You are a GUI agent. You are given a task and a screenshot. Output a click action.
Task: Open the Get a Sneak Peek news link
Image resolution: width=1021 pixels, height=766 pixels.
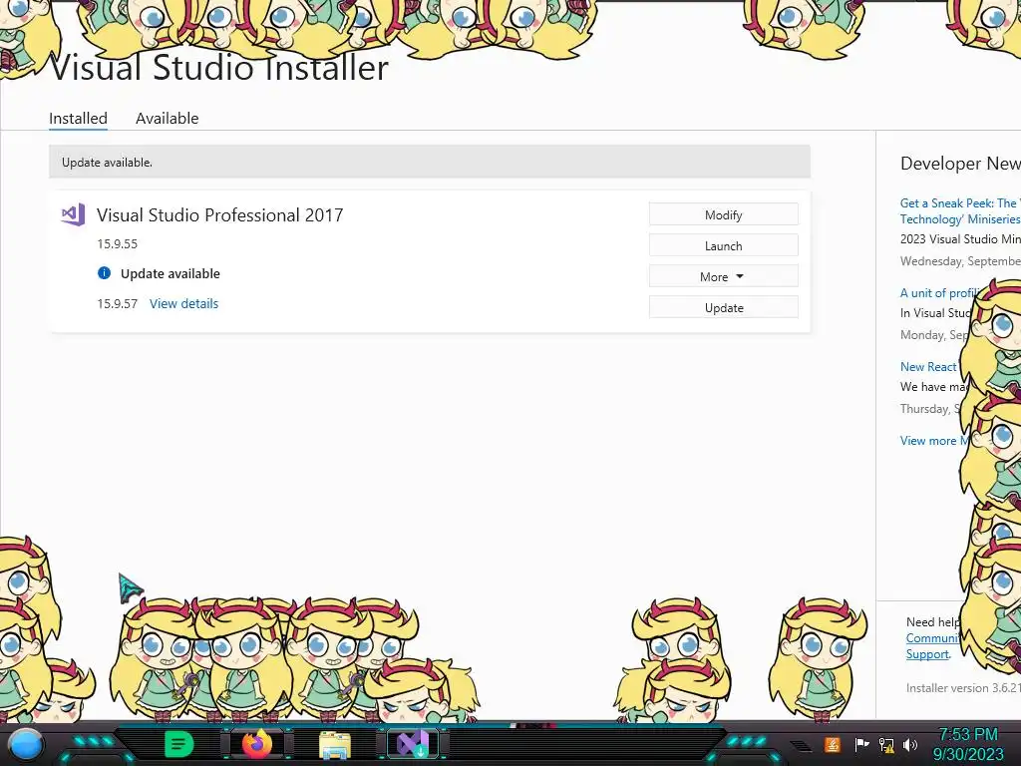pyautogui.click(x=960, y=211)
